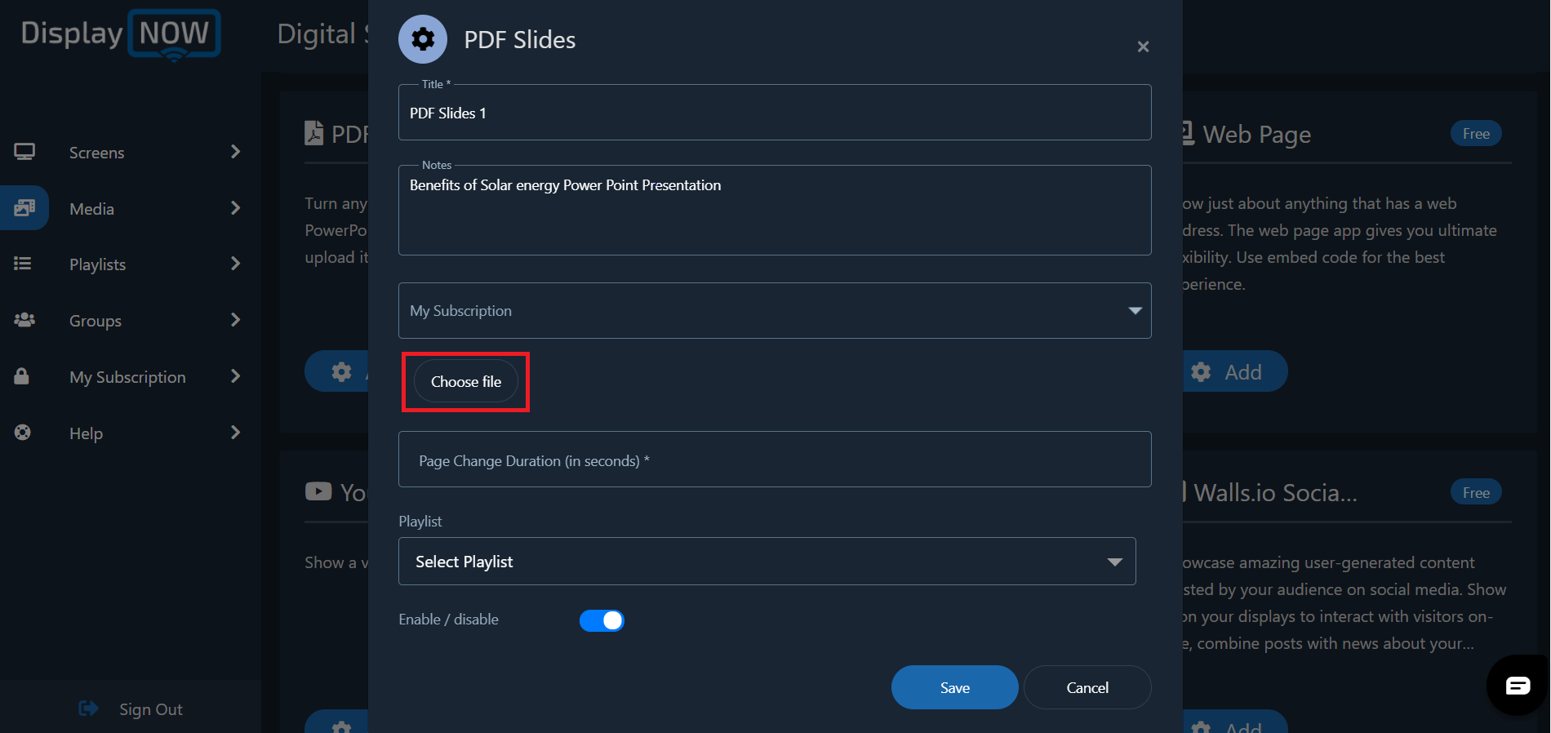Viewport: 1551px width, 733px height.
Task: Click the Sign Out arrow icon
Action: (88, 709)
